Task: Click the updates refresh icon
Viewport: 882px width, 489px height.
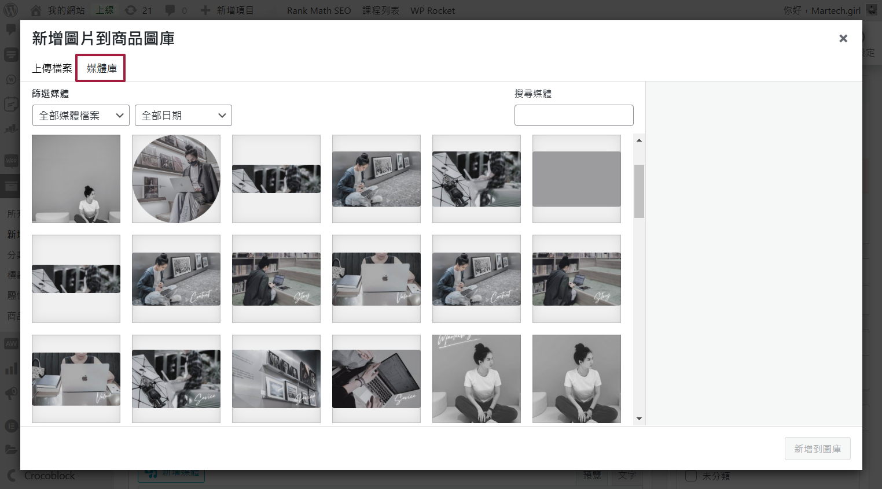Action: [131, 10]
